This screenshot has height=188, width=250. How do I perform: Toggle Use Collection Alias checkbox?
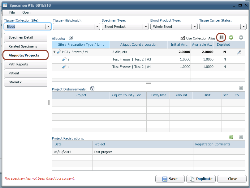click(x=183, y=38)
